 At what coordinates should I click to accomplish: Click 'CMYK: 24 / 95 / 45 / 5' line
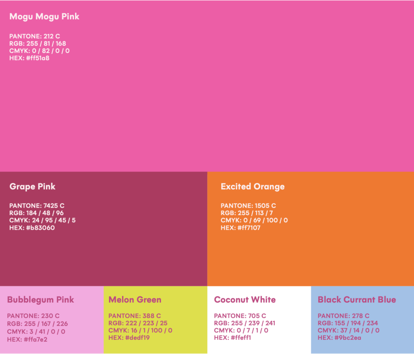pyautogui.click(x=42, y=220)
